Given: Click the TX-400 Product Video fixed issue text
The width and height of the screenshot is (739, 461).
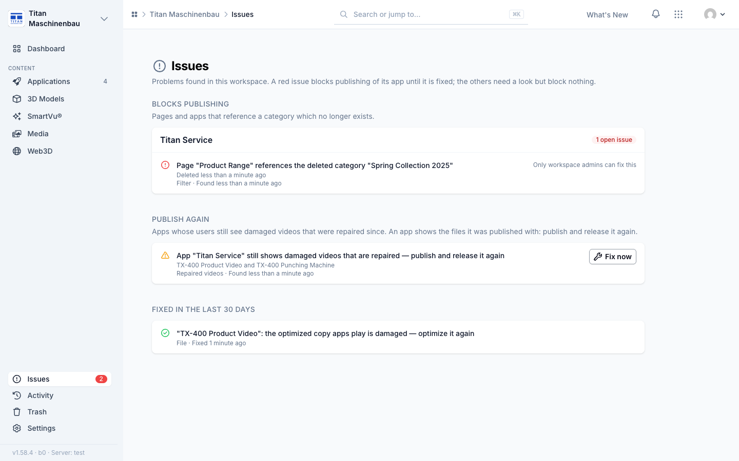Looking at the screenshot, I should click(325, 333).
